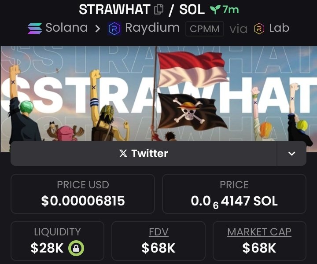Screen dimensions: 317x264
Task: Click the Raydium exchange logo
Action: (x=114, y=29)
